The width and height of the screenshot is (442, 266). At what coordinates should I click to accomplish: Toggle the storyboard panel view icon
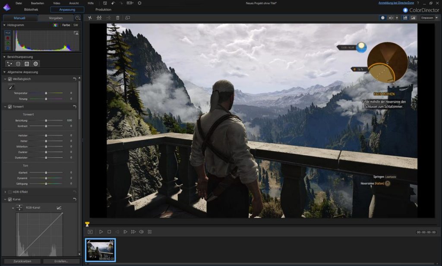pos(405,18)
